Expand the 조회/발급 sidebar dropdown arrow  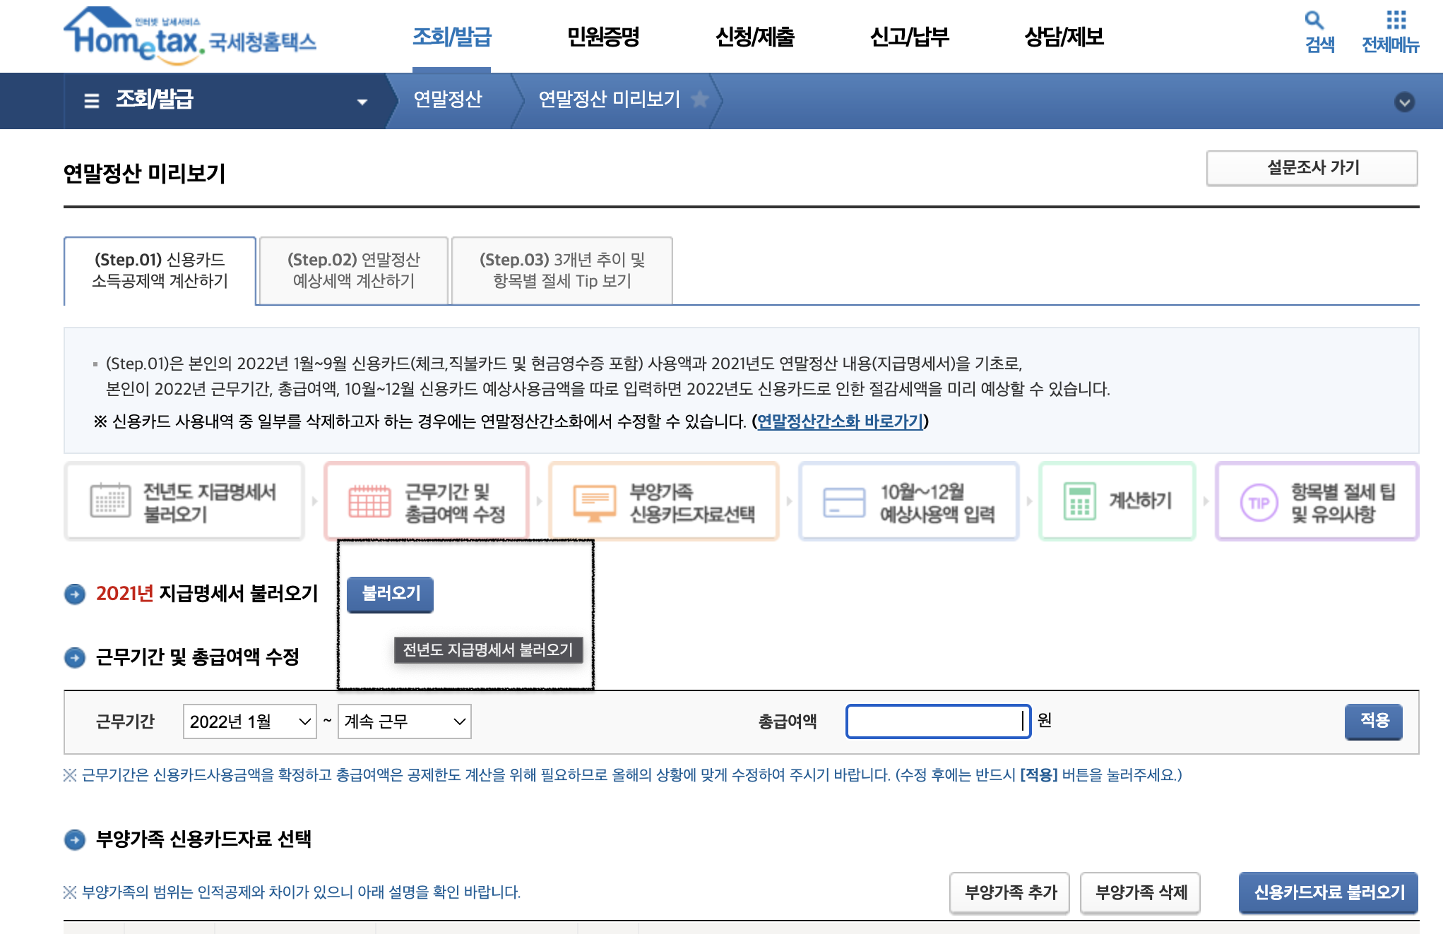click(362, 102)
